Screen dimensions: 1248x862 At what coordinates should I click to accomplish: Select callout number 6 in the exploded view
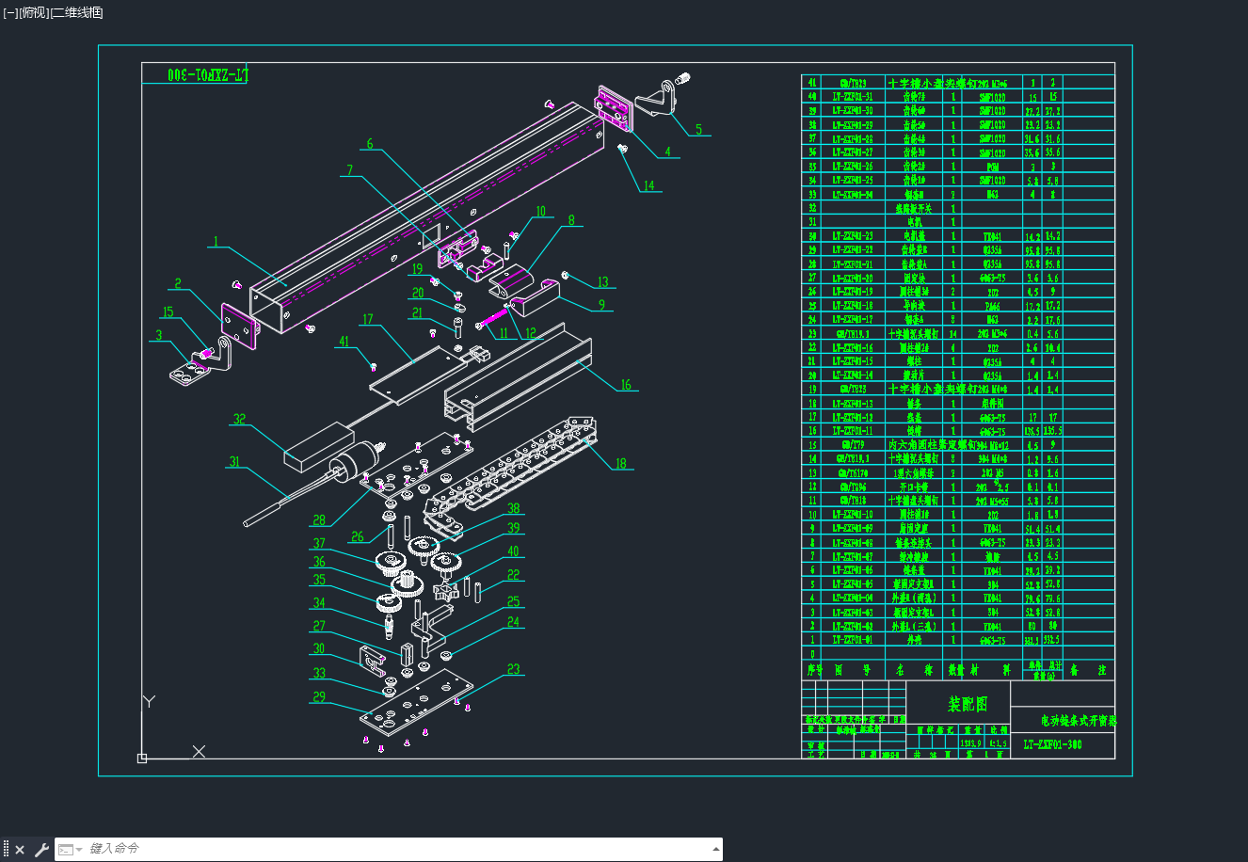coord(370,144)
